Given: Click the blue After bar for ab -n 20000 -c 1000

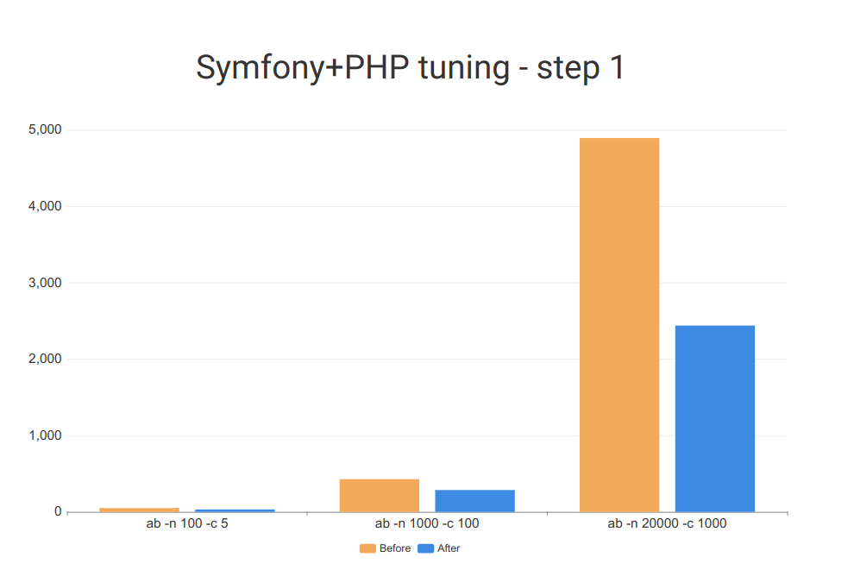Looking at the screenshot, I should tap(715, 419).
